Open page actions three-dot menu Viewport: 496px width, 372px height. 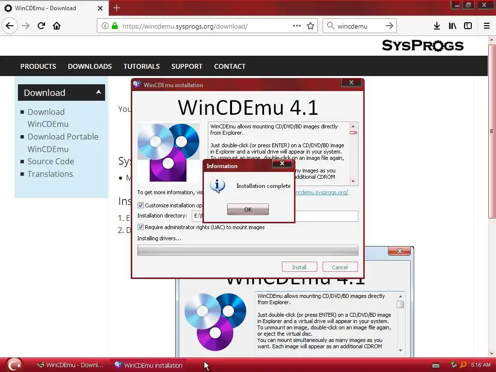click(x=297, y=26)
